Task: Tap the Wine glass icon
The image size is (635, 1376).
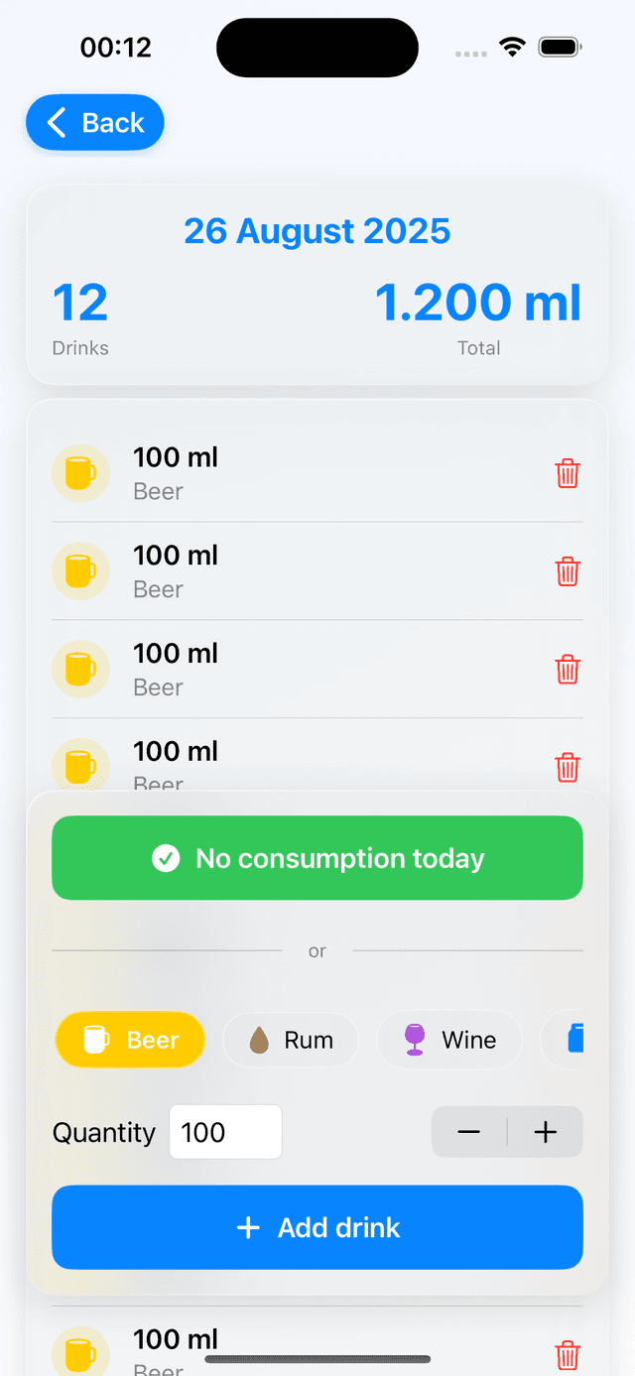Action: click(x=416, y=1039)
